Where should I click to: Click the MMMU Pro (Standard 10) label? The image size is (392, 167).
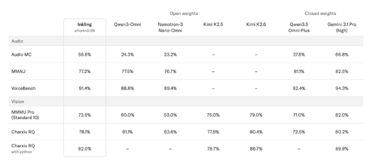(x=25, y=115)
